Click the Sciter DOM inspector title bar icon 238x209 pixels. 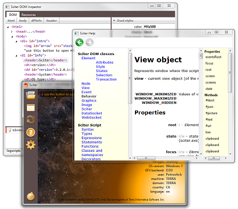pos(7,7)
